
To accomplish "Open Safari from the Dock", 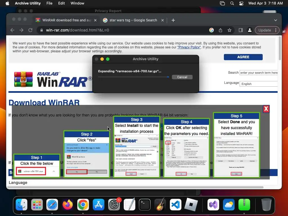I will pyautogui.click(x=52, y=204).
